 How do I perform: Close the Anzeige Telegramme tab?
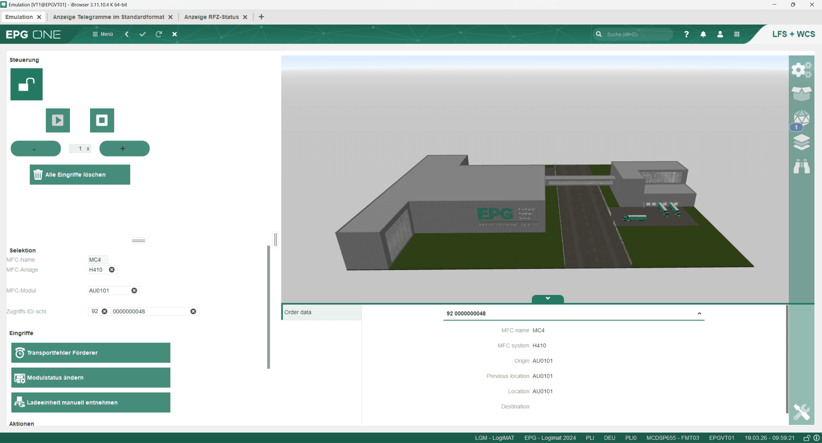[x=171, y=17]
